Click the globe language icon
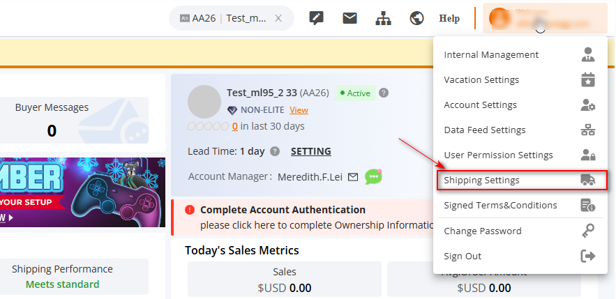Image resolution: width=616 pixels, height=299 pixels. [417, 18]
